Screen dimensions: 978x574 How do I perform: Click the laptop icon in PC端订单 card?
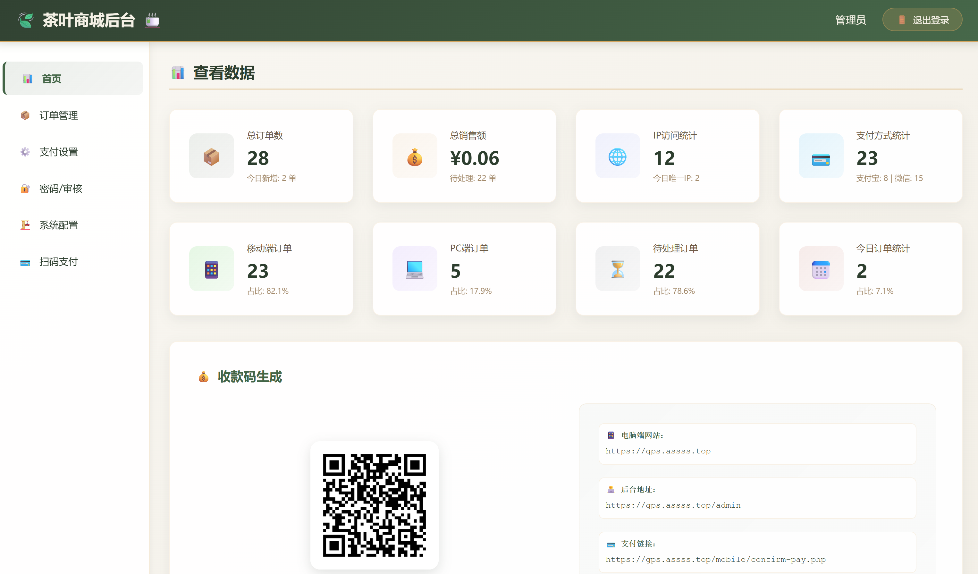pos(415,269)
